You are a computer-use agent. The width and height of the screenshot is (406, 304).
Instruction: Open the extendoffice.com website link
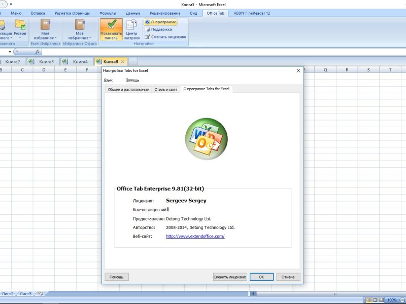pos(195,236)
